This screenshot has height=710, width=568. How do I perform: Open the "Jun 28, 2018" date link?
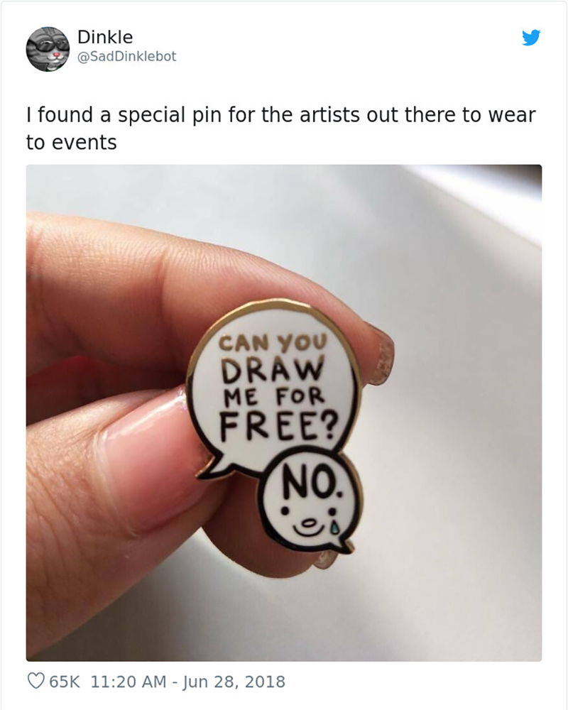[x=234, y=682]
